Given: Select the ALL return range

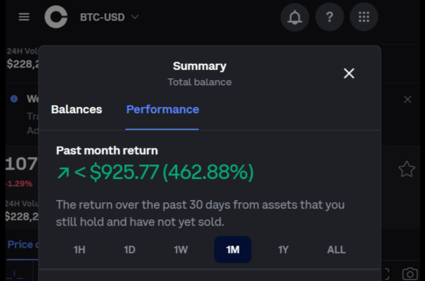Looking at the screenshot, I should pyautogui.click(x=337, y=250).
